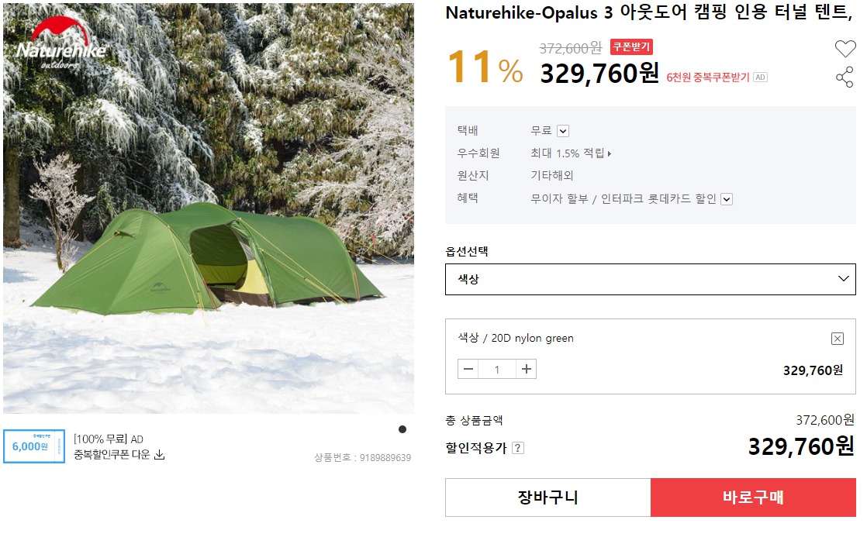
Task: Open the delivery fee 무료 dropdown
Action: 565,130
